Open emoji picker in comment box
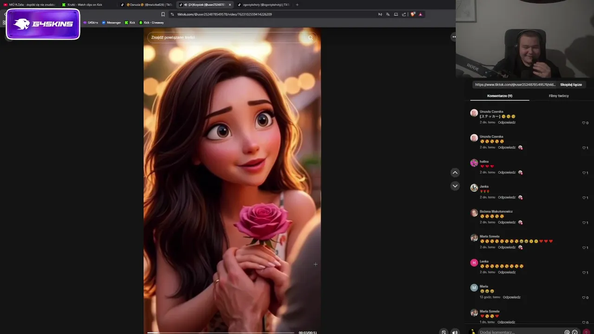Image resolution: width=594 pixels, height=334 pixels. tap(575, 332)
